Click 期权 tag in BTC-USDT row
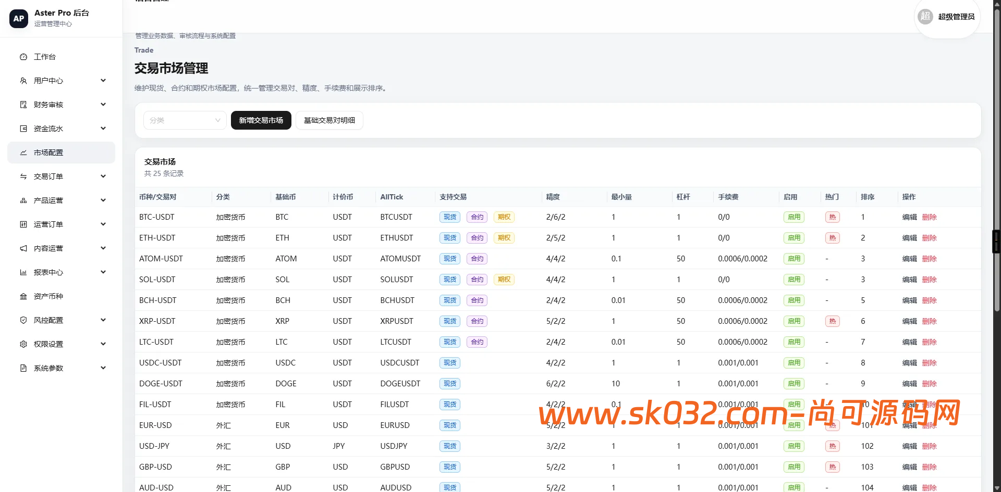 point(504,217)
